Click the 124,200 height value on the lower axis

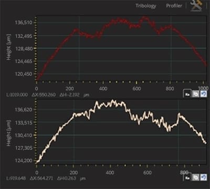[x=24, y=161]
